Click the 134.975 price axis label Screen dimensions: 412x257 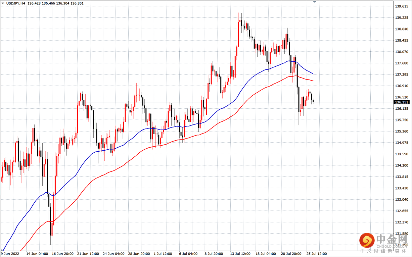tap(402, 143)
